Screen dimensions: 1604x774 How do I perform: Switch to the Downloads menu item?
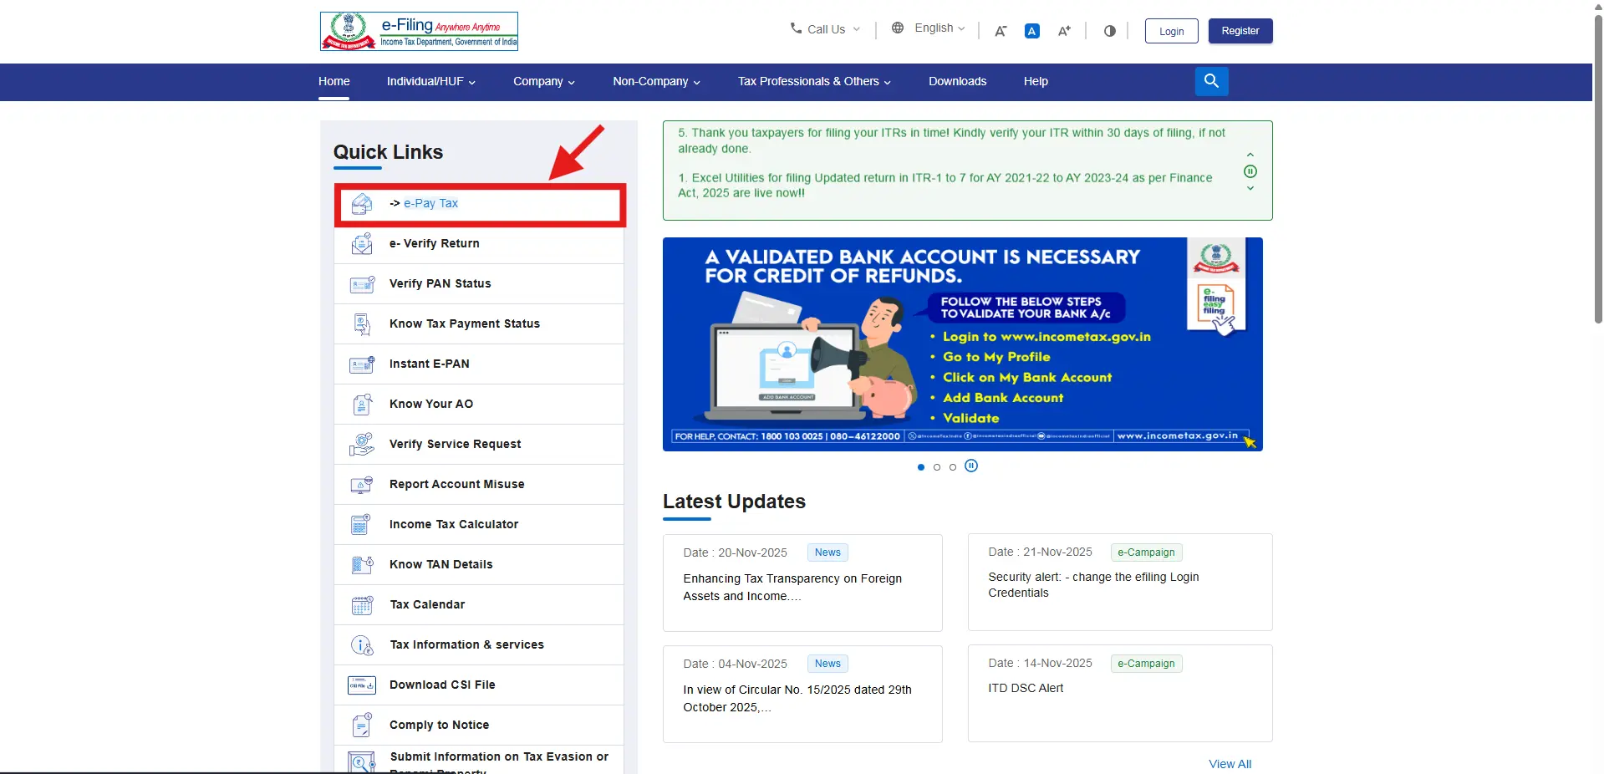point(956,81)
